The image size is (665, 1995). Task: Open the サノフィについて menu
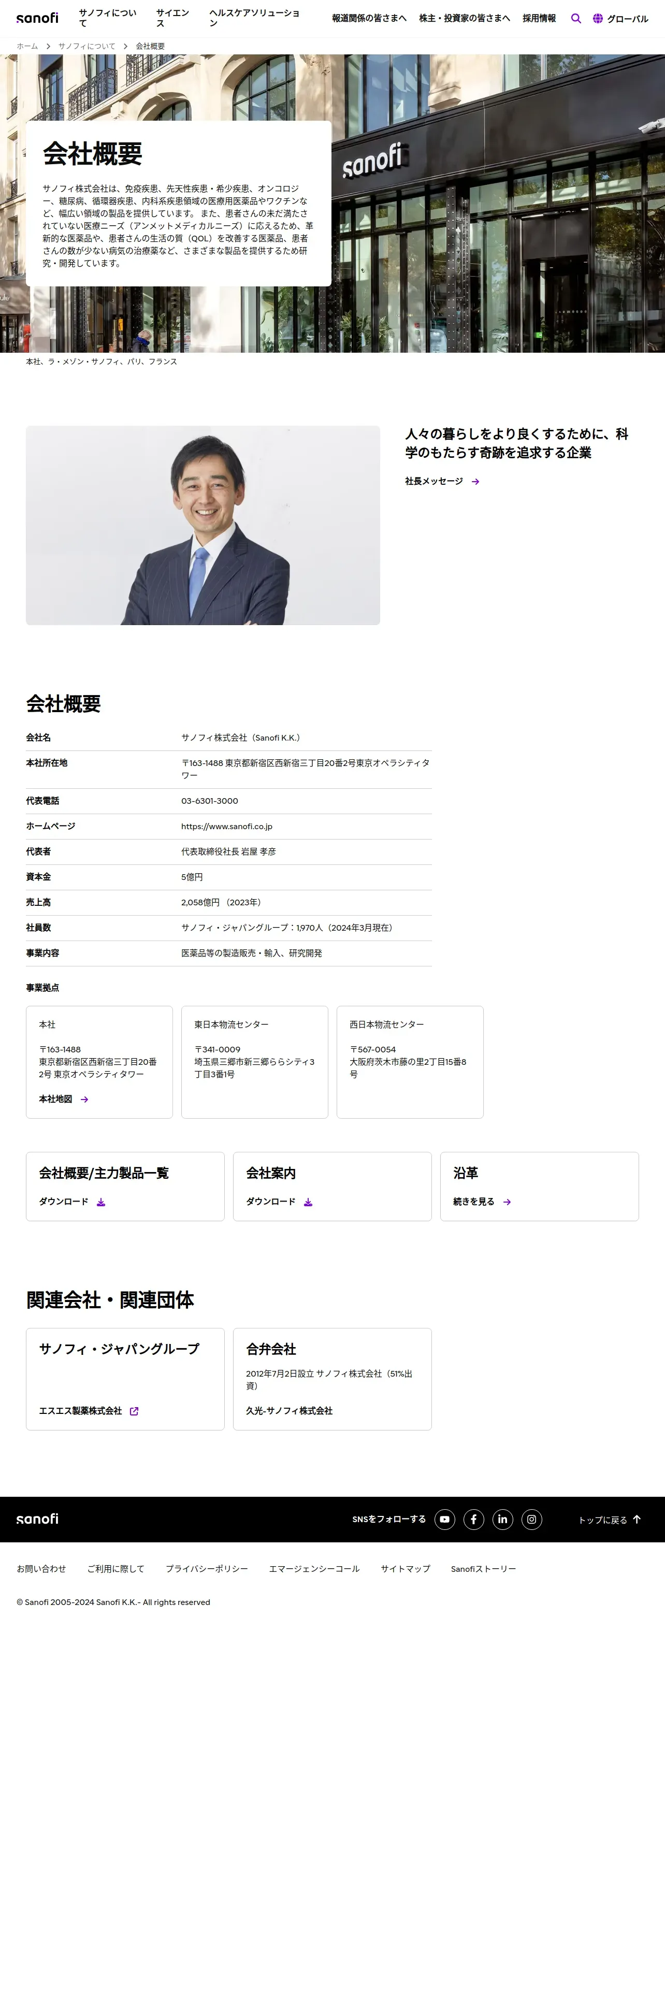pos(108,19)
